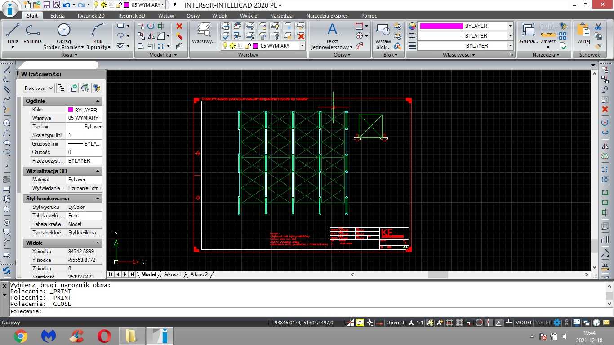
Task: Collapse the Styl kreskowania section
Action: 98,199
